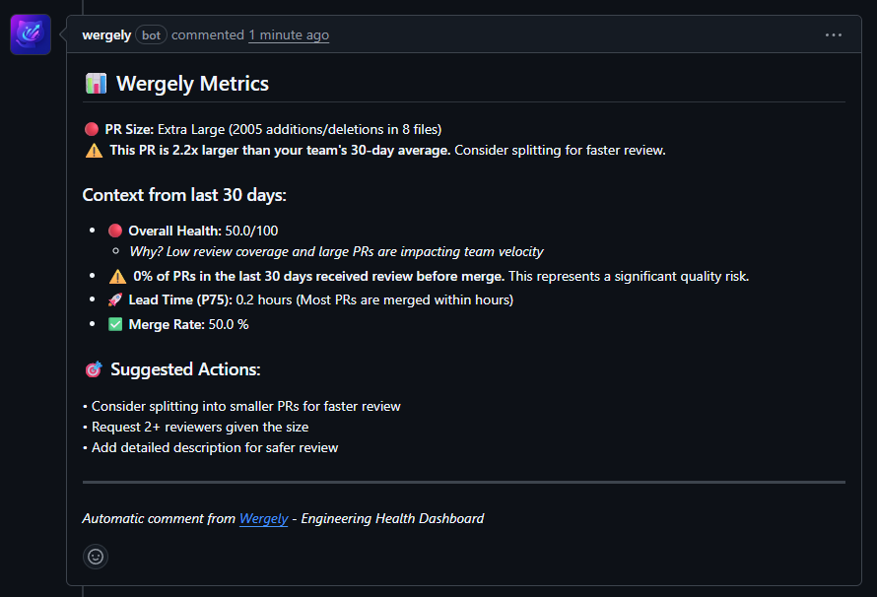Open the comment options kebab menu

(834, 33)
